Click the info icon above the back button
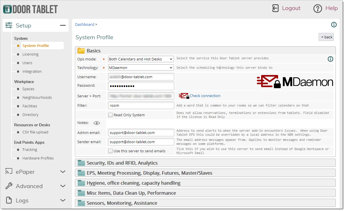Image resolution: width=345 pixels, height=211 pixels. 334,25
